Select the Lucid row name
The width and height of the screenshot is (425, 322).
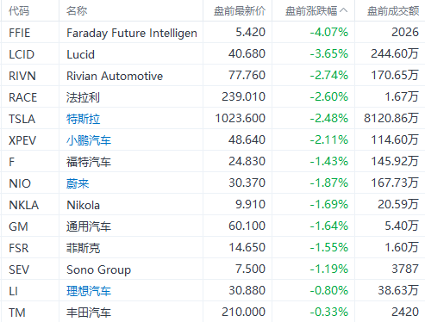click(x=80, y=54)
